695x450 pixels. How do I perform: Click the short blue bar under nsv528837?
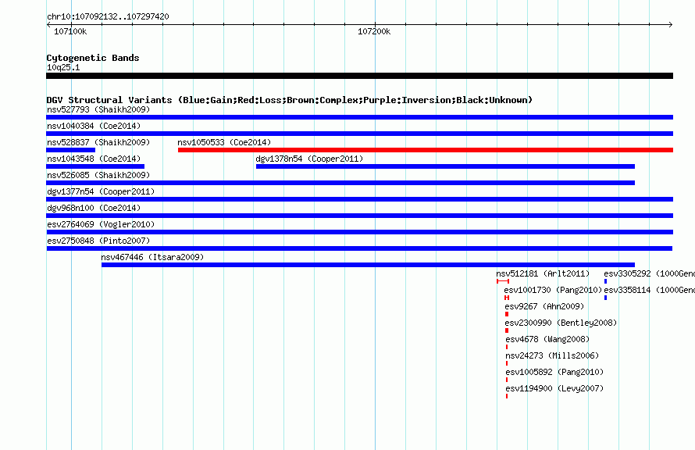pos(70,150)
